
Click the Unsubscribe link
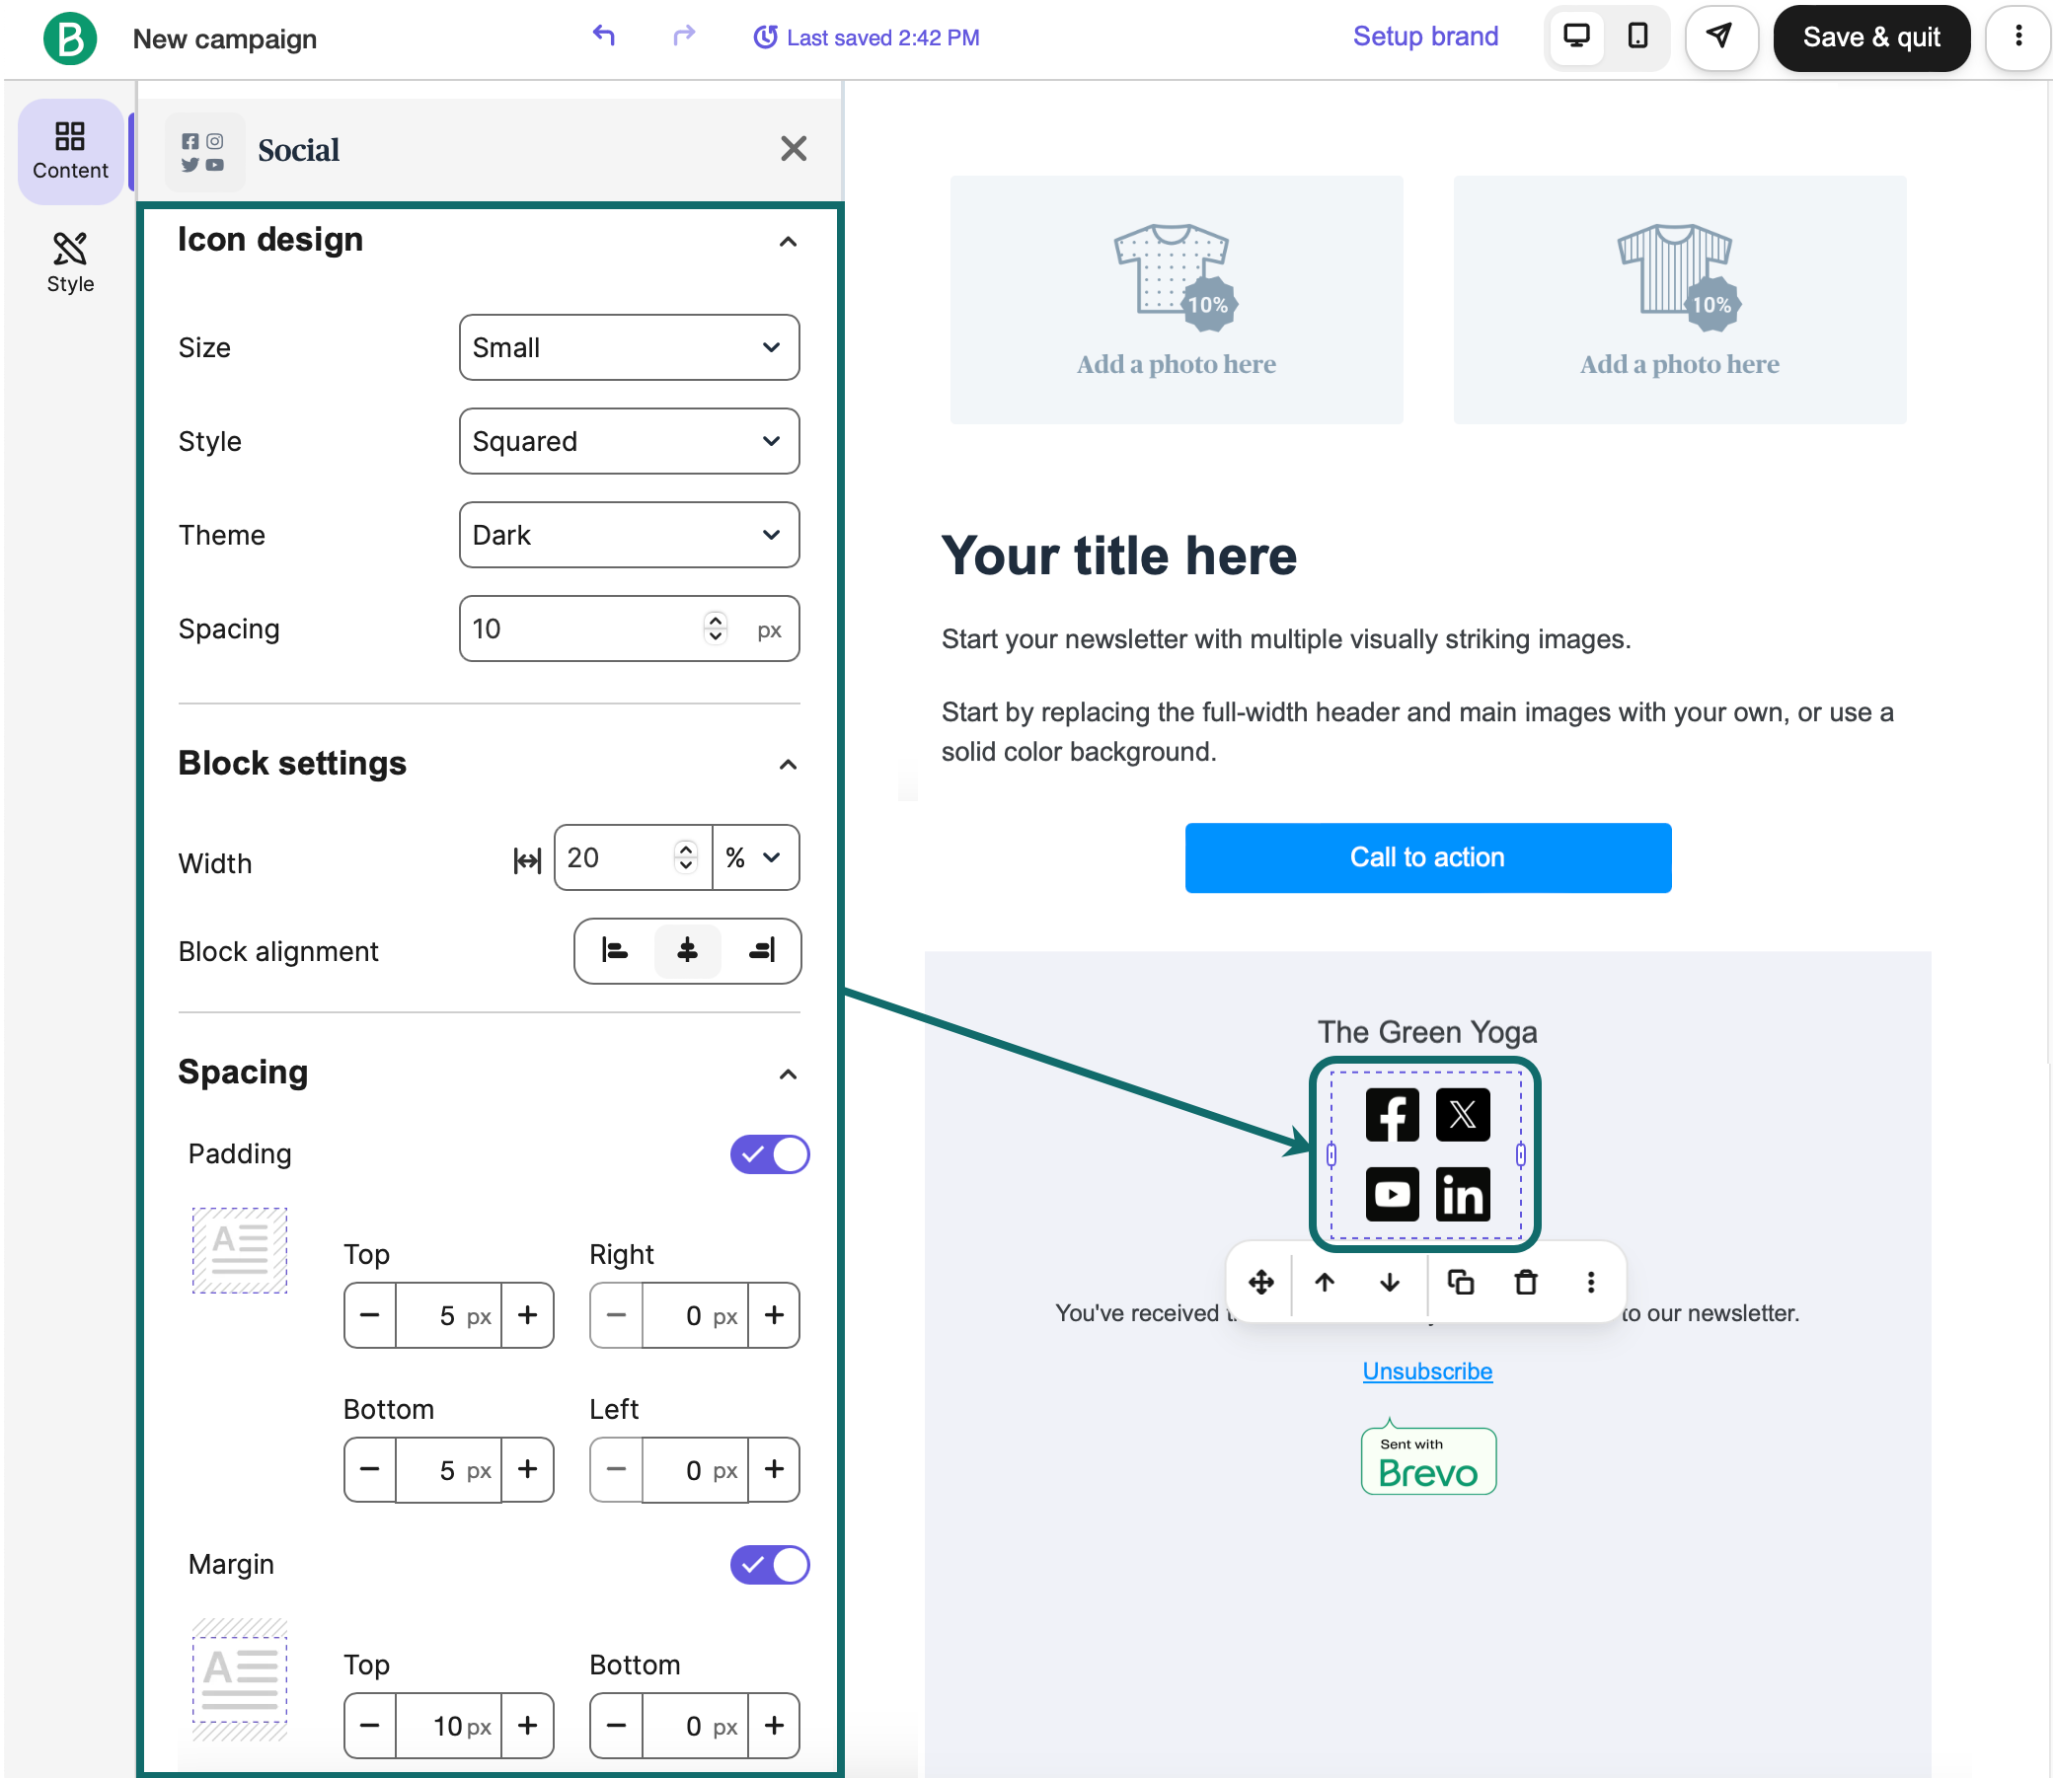tap(1428, 1370)
